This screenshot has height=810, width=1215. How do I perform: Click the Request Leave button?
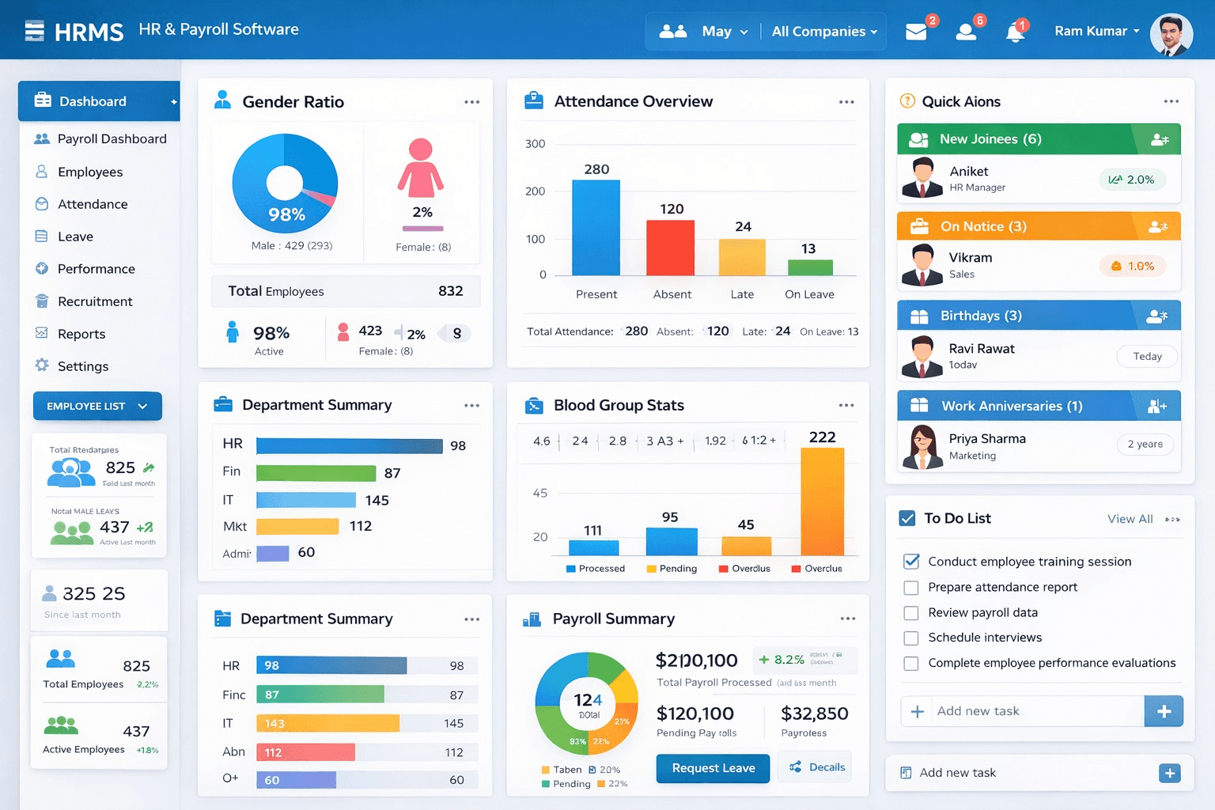[x=713, y=768]
